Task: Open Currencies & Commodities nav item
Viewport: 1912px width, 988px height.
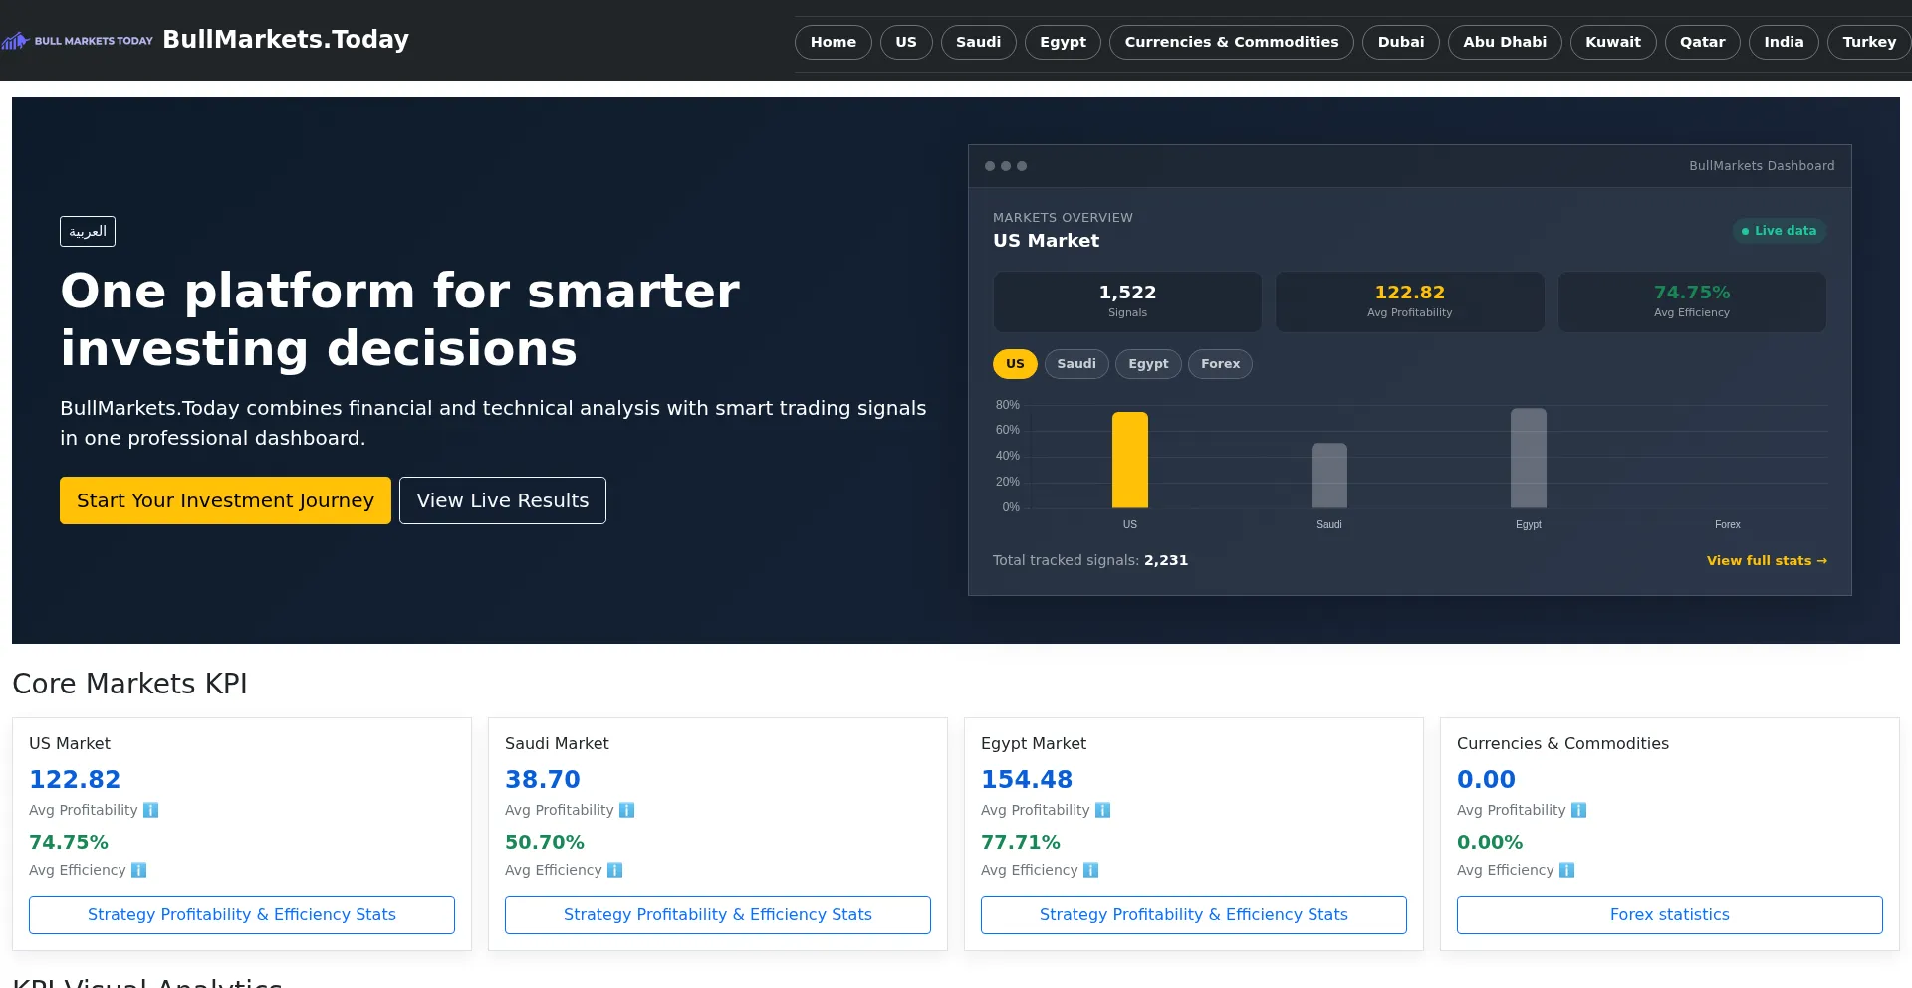Action: coord(1232,42)
